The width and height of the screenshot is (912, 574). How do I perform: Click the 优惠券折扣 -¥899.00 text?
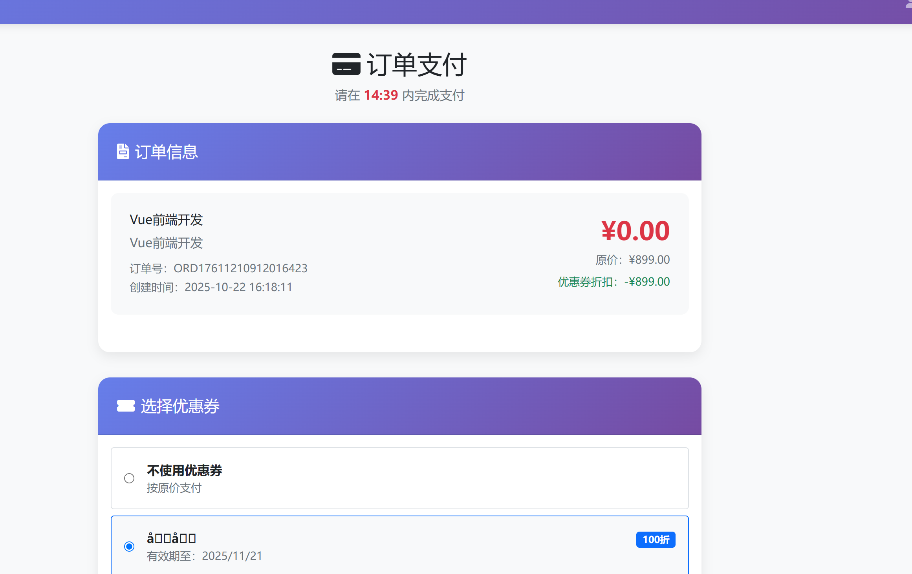(613, 282)
